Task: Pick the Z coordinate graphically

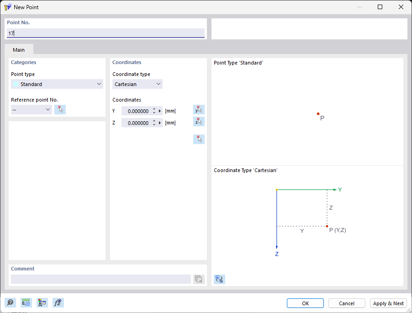Action: coord(199,121)
